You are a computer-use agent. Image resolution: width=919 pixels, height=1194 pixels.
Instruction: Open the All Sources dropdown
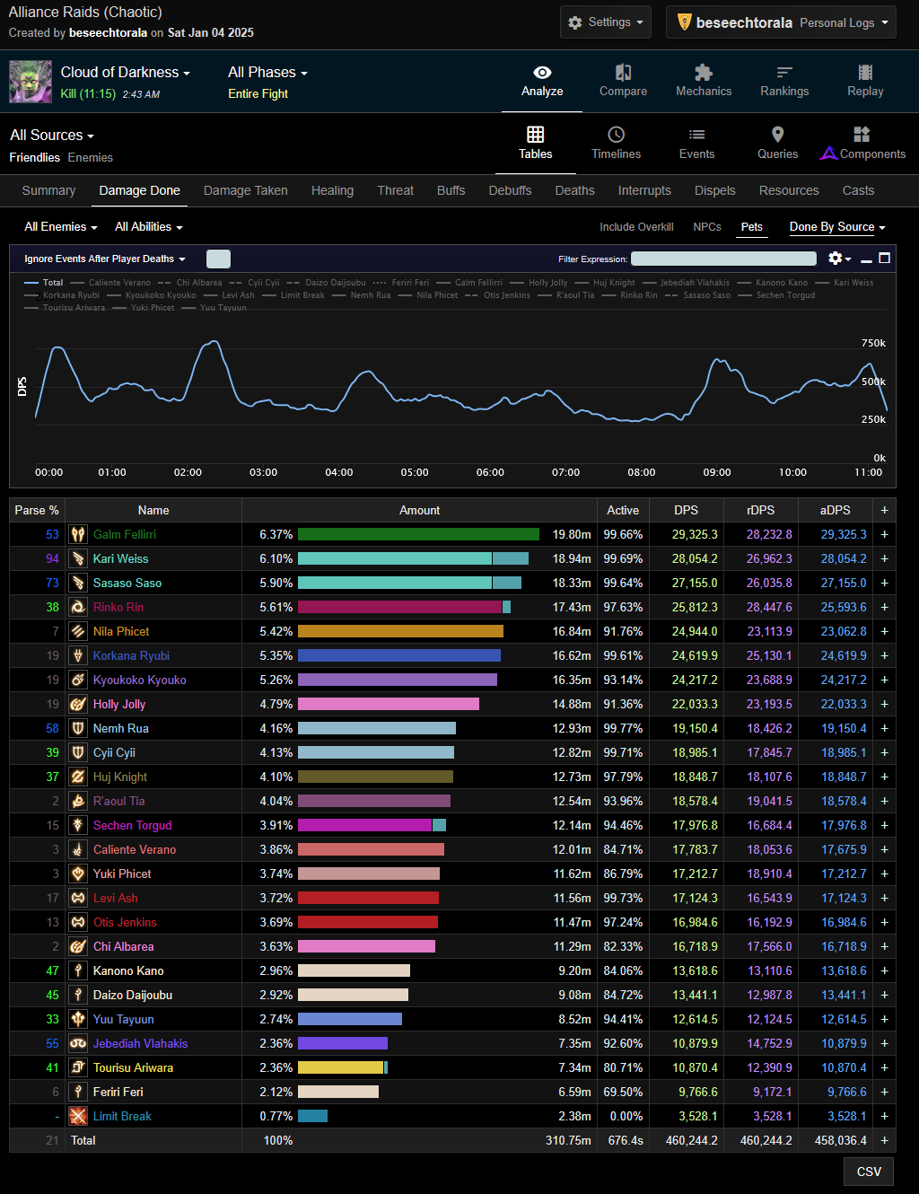52,136
